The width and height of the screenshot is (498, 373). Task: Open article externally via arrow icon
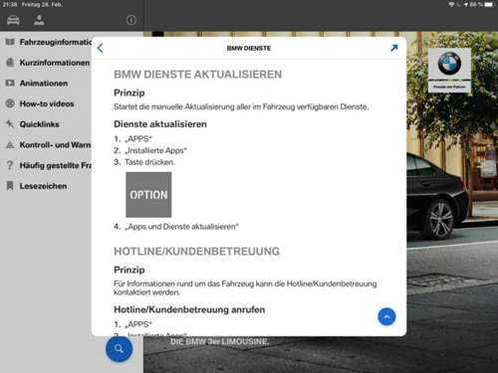pos(394,48)
